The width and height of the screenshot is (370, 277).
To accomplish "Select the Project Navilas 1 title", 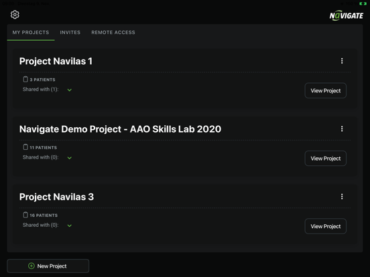I will [56, 62].
